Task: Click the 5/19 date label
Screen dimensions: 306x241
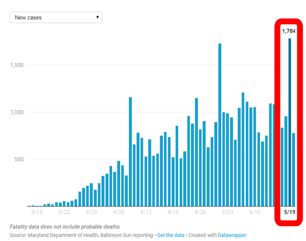Action: pyautogui.click(x=290, y=212)
